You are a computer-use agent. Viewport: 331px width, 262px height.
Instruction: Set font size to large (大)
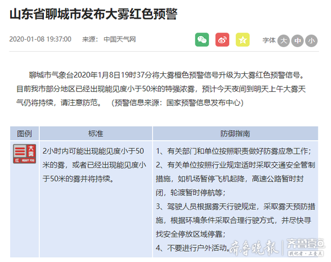(283, 41)
